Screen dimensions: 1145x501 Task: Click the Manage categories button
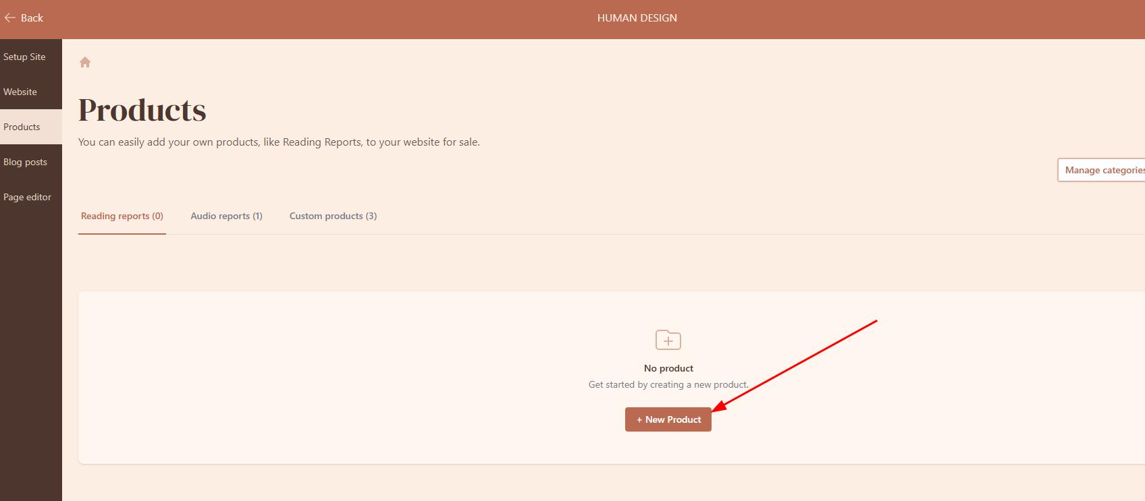(1102, 170)
